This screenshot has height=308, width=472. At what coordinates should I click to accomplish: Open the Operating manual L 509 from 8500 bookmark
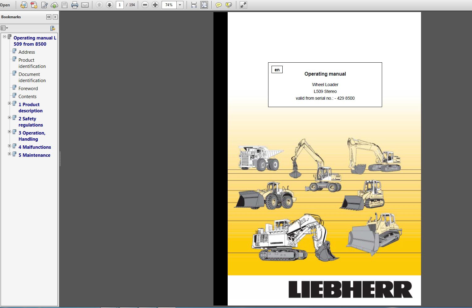pyautogui.click(x=35, y=41)
